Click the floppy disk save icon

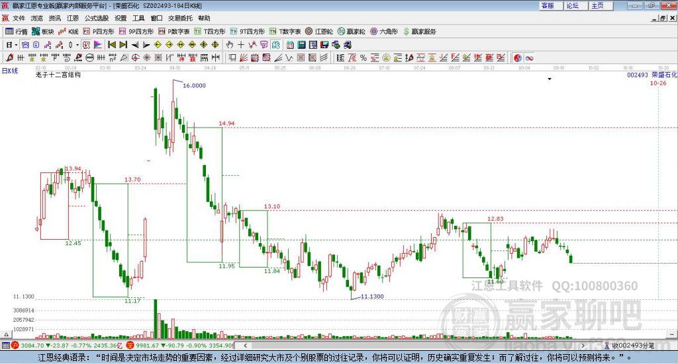click(x=324, y=45)
